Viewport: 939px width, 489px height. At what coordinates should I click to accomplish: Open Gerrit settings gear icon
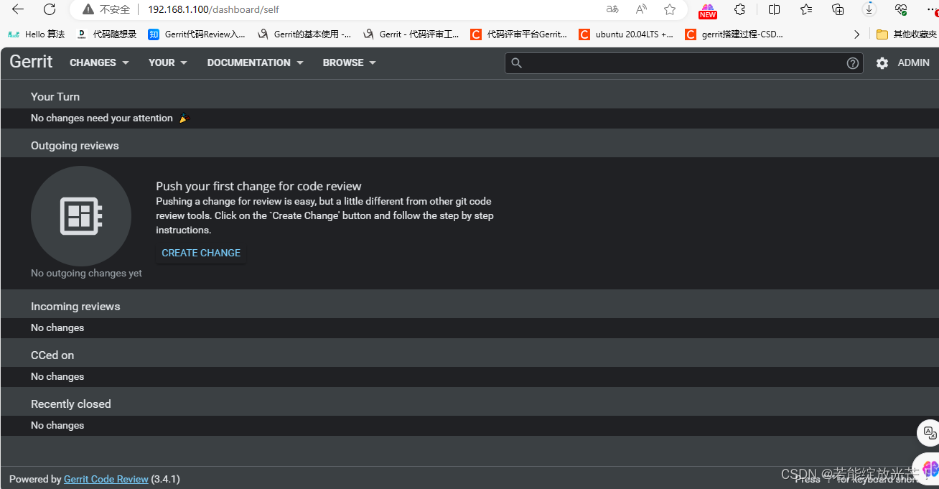(882, 63)
